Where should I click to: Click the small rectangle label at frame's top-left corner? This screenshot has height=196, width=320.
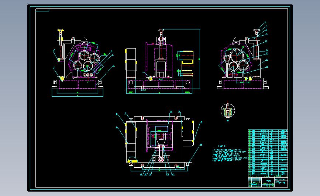pyautogui.click(x=42, y=10)
